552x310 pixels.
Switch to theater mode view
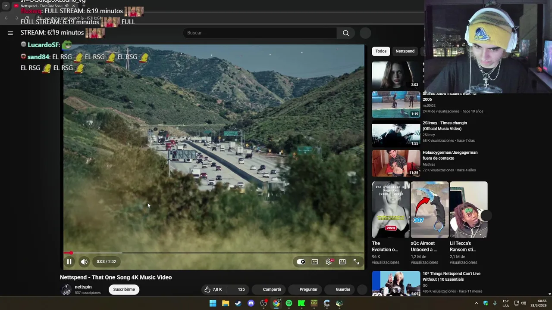pyautogui.click(x=342, y=262)
